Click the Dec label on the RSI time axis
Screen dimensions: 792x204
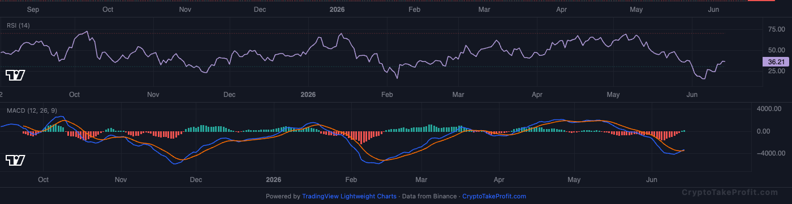click(x=230, y=95)
